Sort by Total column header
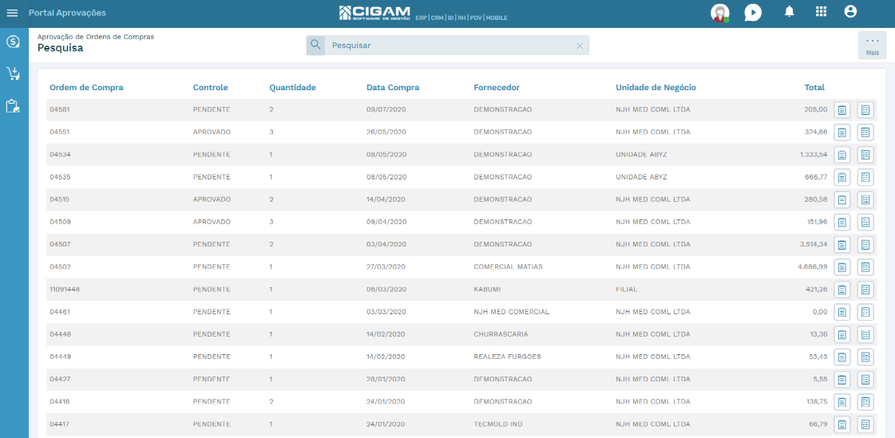This screenshot has height=438, width=895. pyautogui.click(x=814, y=87)
